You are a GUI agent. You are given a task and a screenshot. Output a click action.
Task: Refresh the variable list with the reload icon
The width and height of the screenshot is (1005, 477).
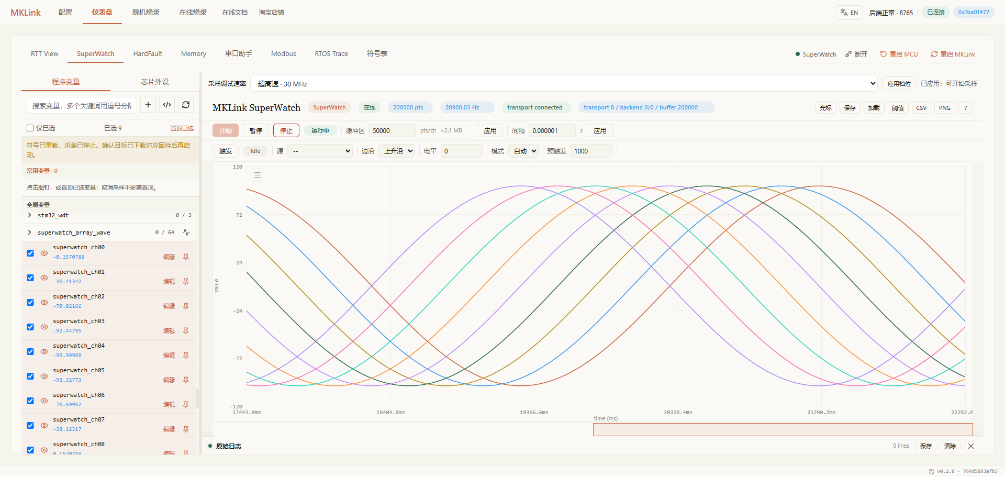(186, 105)
